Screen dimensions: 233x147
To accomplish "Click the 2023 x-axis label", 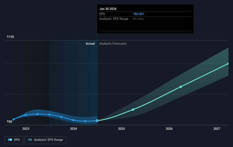I will tap(26, 129).
